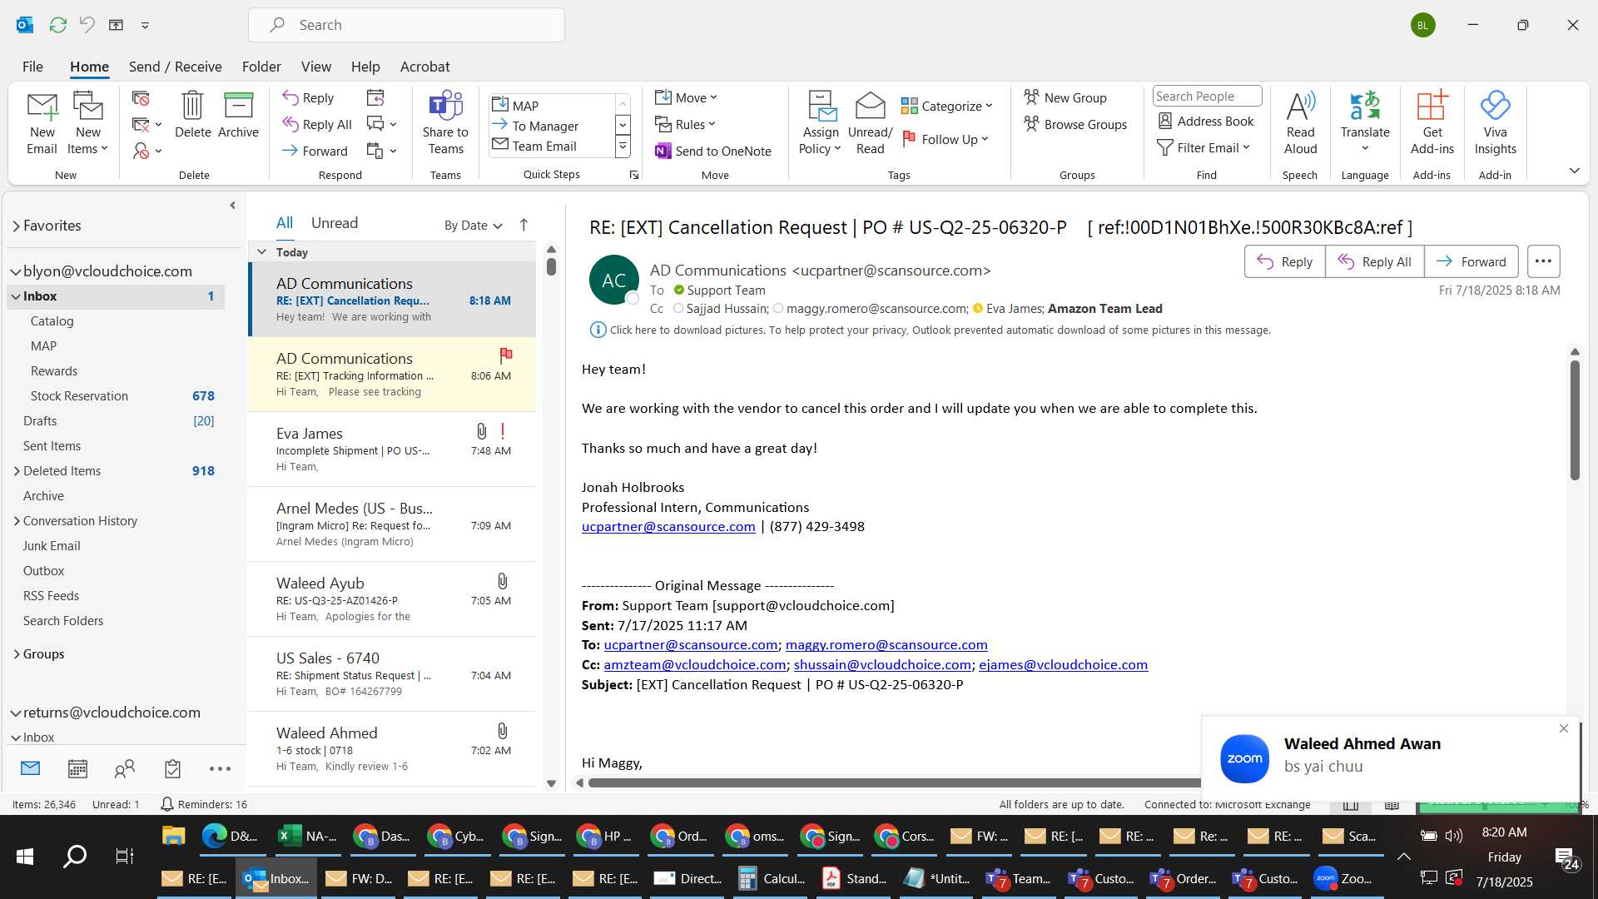The width and height of the screenshot is (1598, 899).
Task: Open more navigation options ellipsis
Action: click(x=220, y=768)
